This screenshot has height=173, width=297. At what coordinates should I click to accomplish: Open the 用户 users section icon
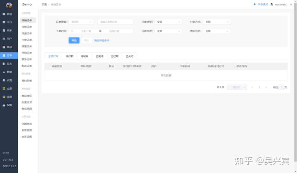click(4, 39)
